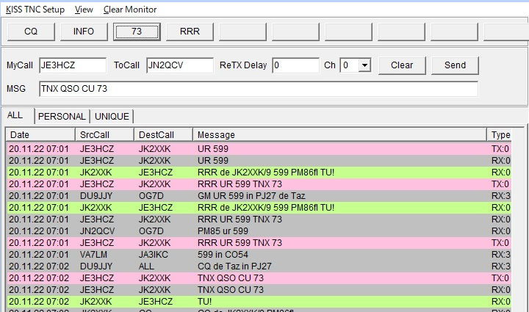Click the CQ macro button
Viewport: 529px width, 312px height.
tap(31, 32)
